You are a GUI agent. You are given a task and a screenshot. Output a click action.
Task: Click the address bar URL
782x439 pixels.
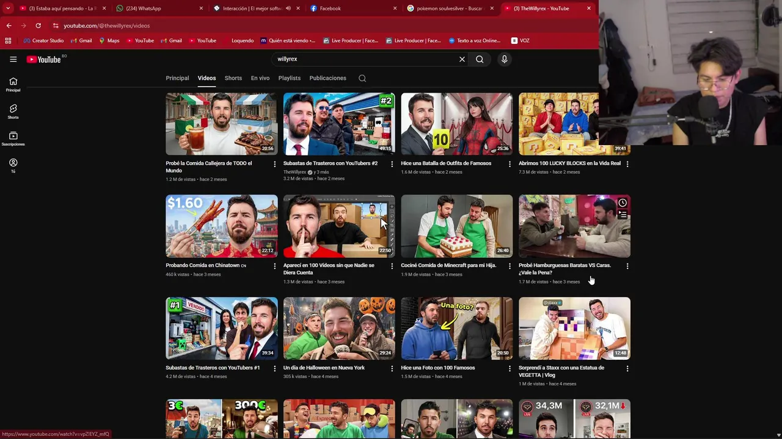point(107,26)
